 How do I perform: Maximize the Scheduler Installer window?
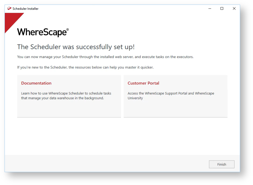point(222,9)
